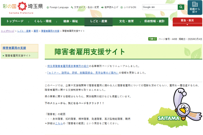Click the green search magnifier button
Viewport: 203px width, 135px height.
[x=181, y=7]
